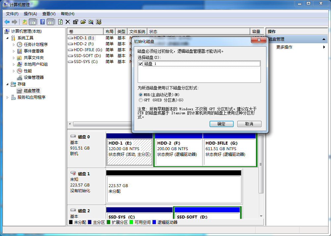Select MBR(主启动记录) radio button
This screenshot has width=331, height=236.
pyautogui.click(x=141, y=95)
